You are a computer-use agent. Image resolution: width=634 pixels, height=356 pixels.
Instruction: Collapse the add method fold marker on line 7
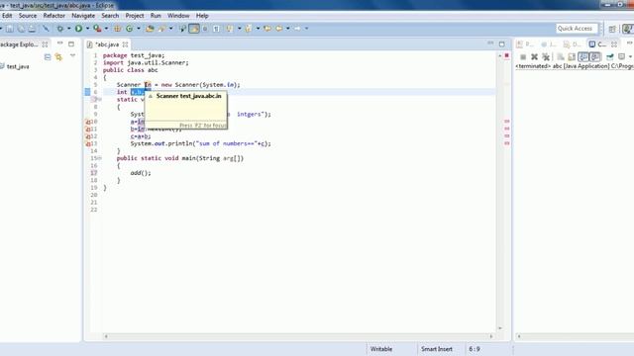pos(99,99)
